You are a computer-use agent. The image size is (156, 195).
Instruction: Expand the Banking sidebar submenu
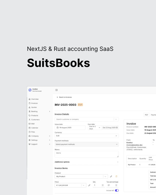pyautogui.click(x=49, y=111)
